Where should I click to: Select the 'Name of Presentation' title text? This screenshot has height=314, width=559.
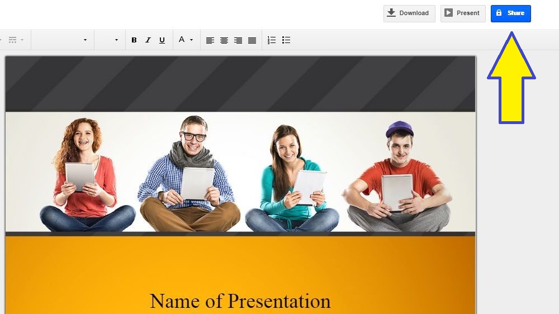pyautogui.click(x=240, y=301)
